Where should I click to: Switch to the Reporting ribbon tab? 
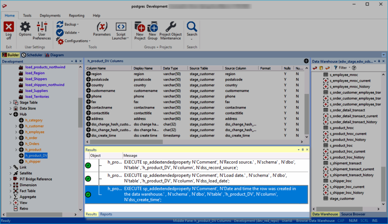77,16
